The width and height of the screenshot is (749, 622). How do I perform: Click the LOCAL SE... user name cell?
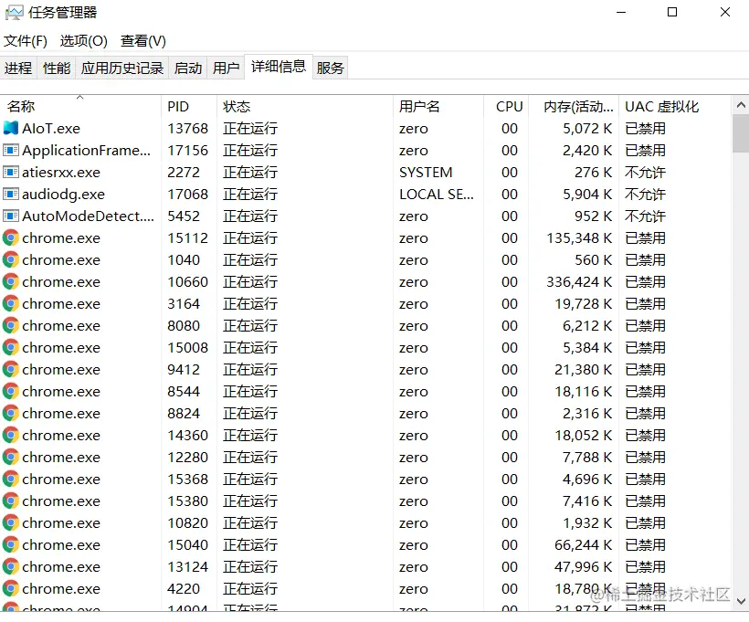pyautogui.click(x=437, y=195)
